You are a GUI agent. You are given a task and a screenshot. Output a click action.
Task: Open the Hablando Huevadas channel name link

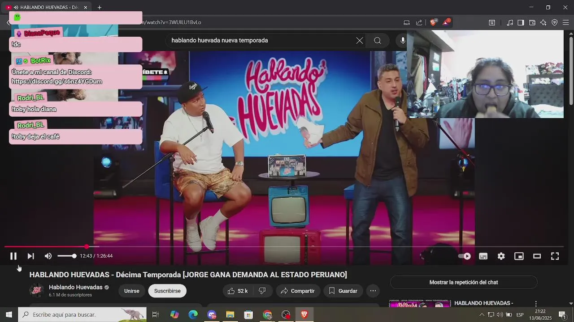(x=76, y=287)
